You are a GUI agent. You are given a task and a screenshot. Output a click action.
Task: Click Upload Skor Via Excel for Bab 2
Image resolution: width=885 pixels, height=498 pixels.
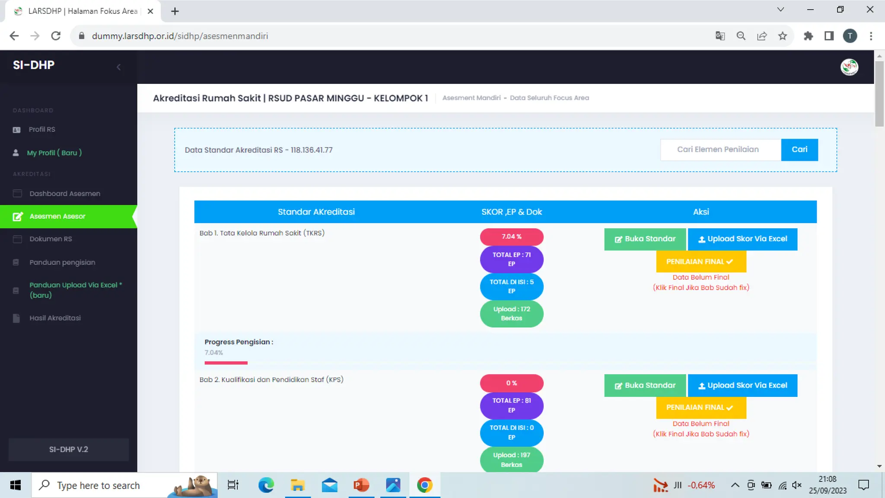point(742,386)
